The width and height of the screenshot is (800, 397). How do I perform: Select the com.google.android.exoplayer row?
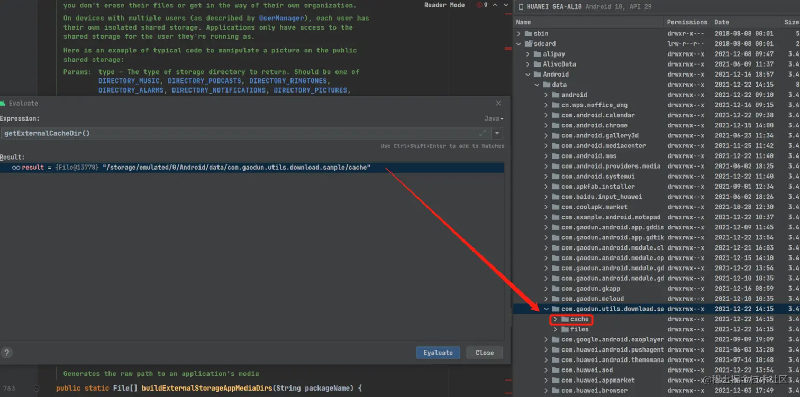click(657, 339)
